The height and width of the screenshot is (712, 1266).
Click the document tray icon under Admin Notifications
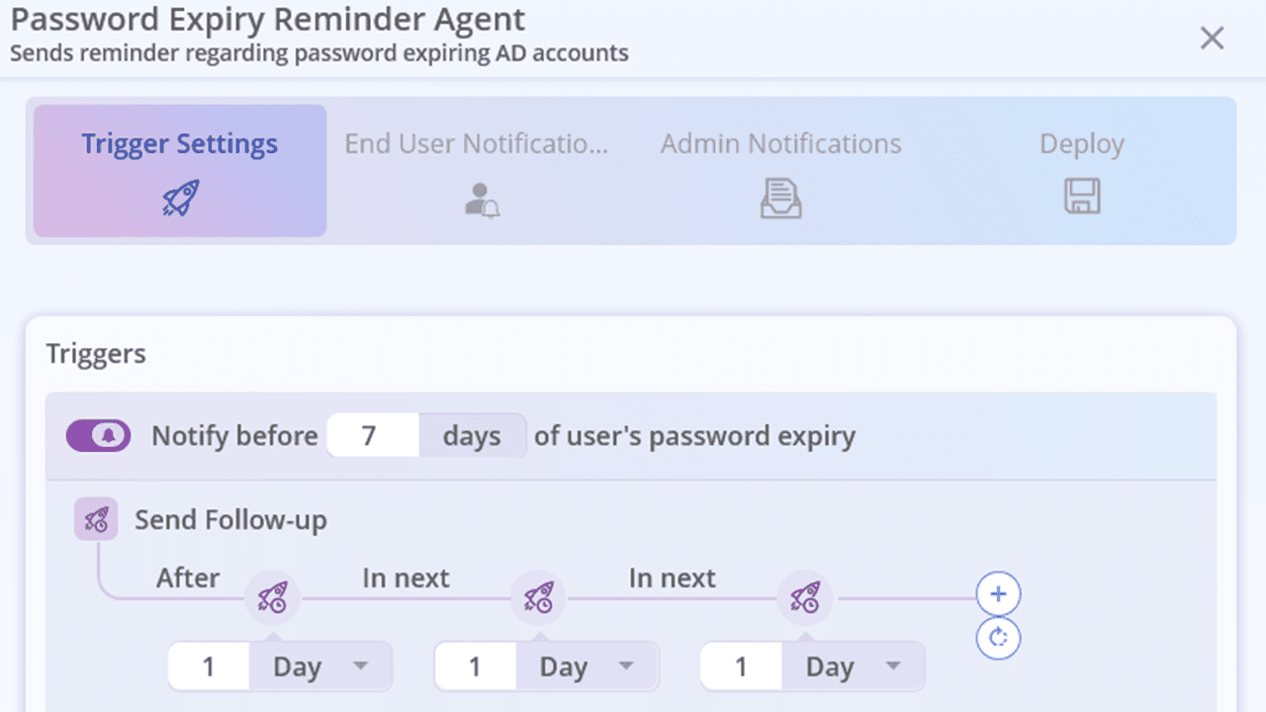tap(780, 198)
